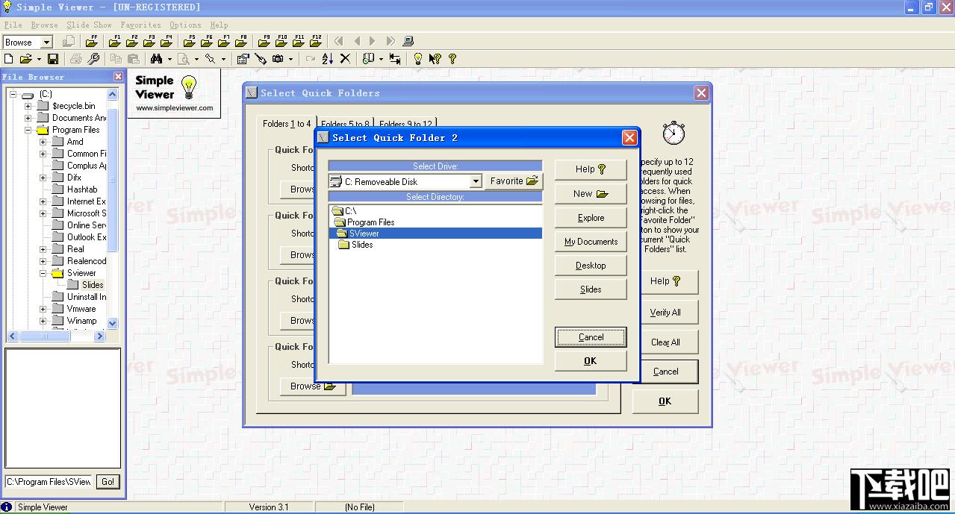Click the binoculars Find toolbar icon
The height and width of the screenshot is (514, 955).
[157, 59]
